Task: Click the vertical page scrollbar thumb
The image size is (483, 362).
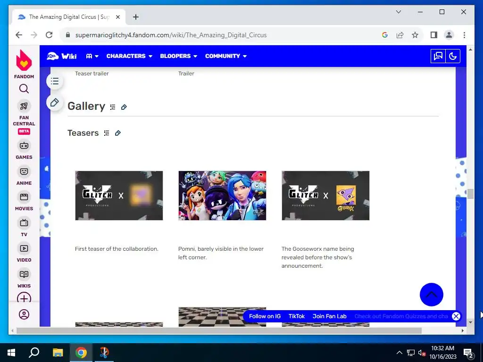Action: click(x=470, y=194)
